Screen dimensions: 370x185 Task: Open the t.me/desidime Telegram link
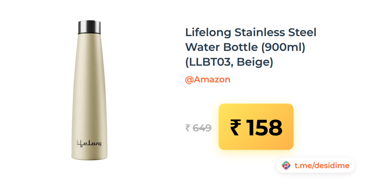[322, 166]
